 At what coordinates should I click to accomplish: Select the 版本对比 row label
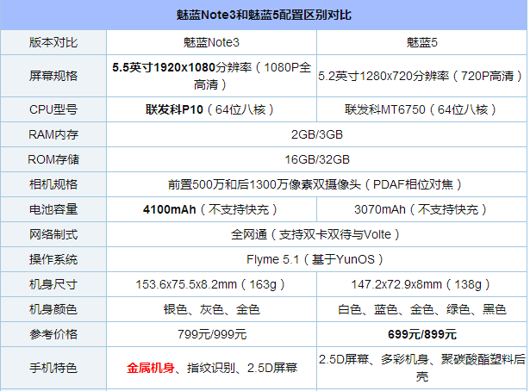click(x=53, y=42)
